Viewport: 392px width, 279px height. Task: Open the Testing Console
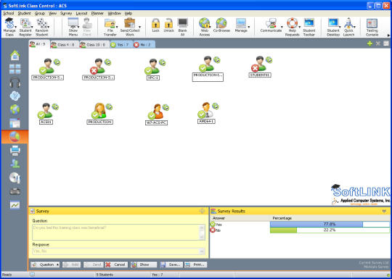point(372,27)
